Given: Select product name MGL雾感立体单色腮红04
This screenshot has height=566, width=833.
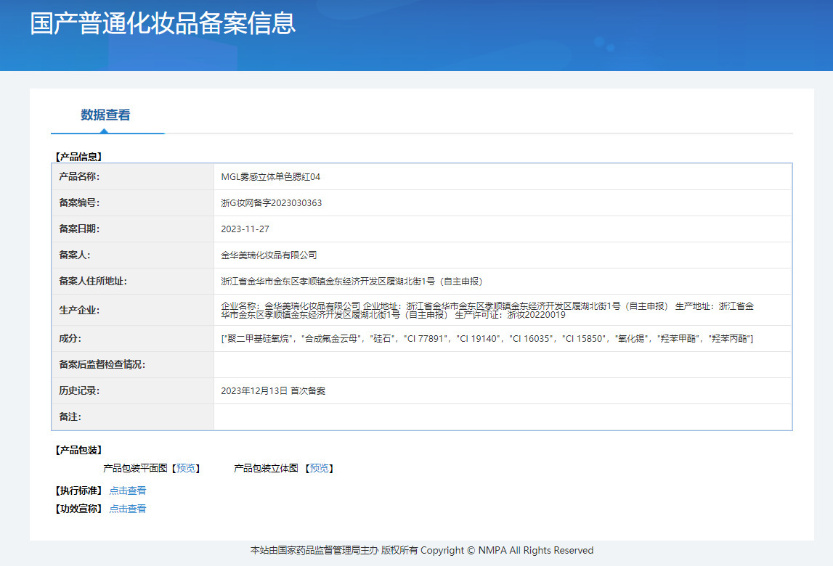Looking at the screenshot, I should pos(270,177).
